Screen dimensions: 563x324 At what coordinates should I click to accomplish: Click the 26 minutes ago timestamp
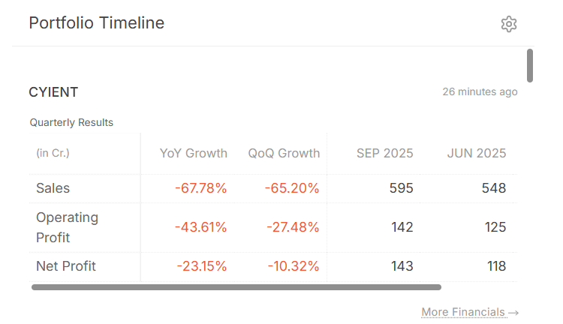tap(480, 92)
